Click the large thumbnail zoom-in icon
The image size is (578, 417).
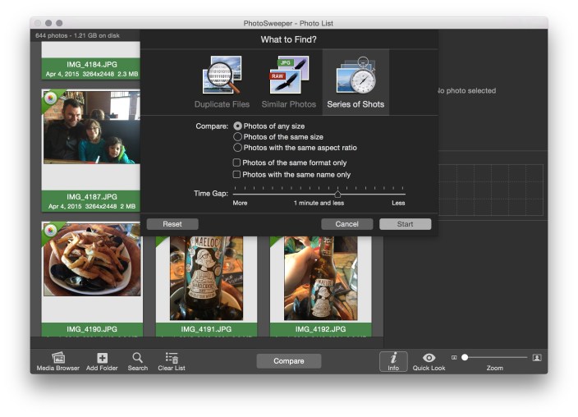pos(537,358)
